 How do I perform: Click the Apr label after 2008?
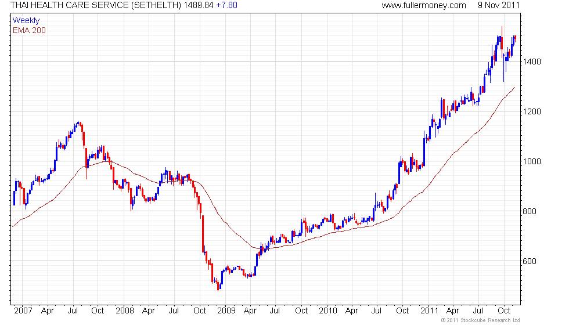[x=149, y=311]
